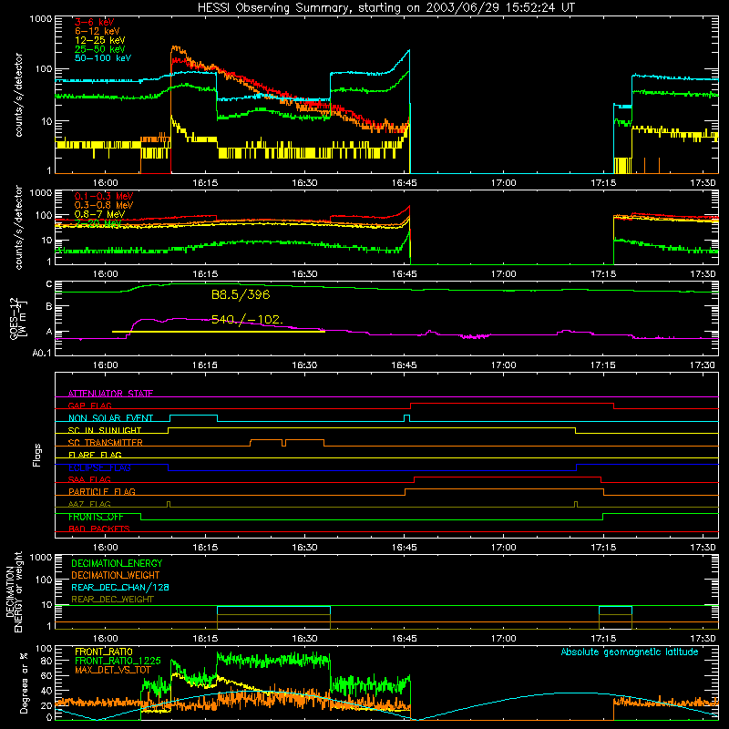Select the 3-6 keV legend label

tap(95, 22)
